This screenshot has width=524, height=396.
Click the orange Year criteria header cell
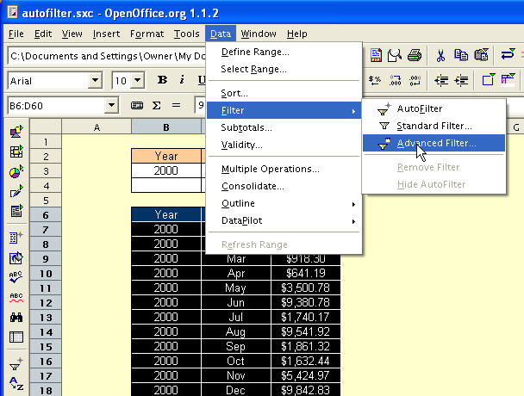(166, 156)
